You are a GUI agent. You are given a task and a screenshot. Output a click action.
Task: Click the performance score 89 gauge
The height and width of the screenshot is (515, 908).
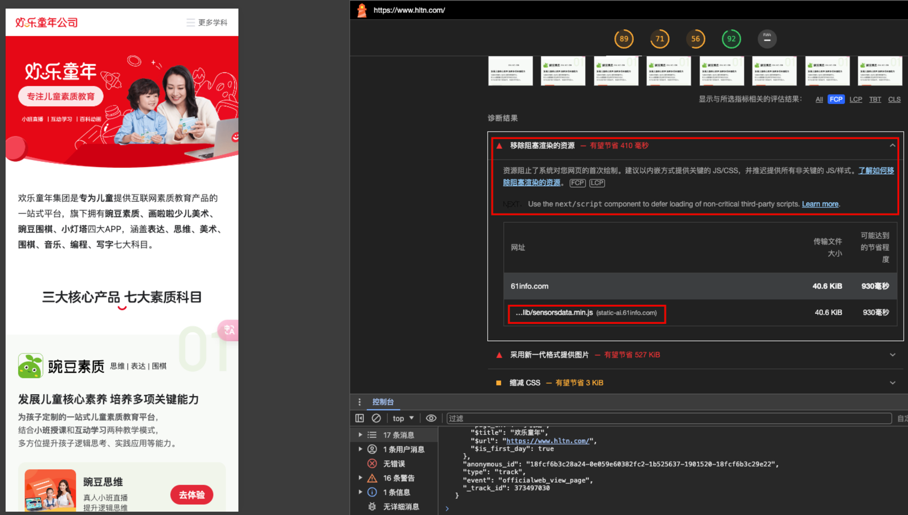coord(624,39)
